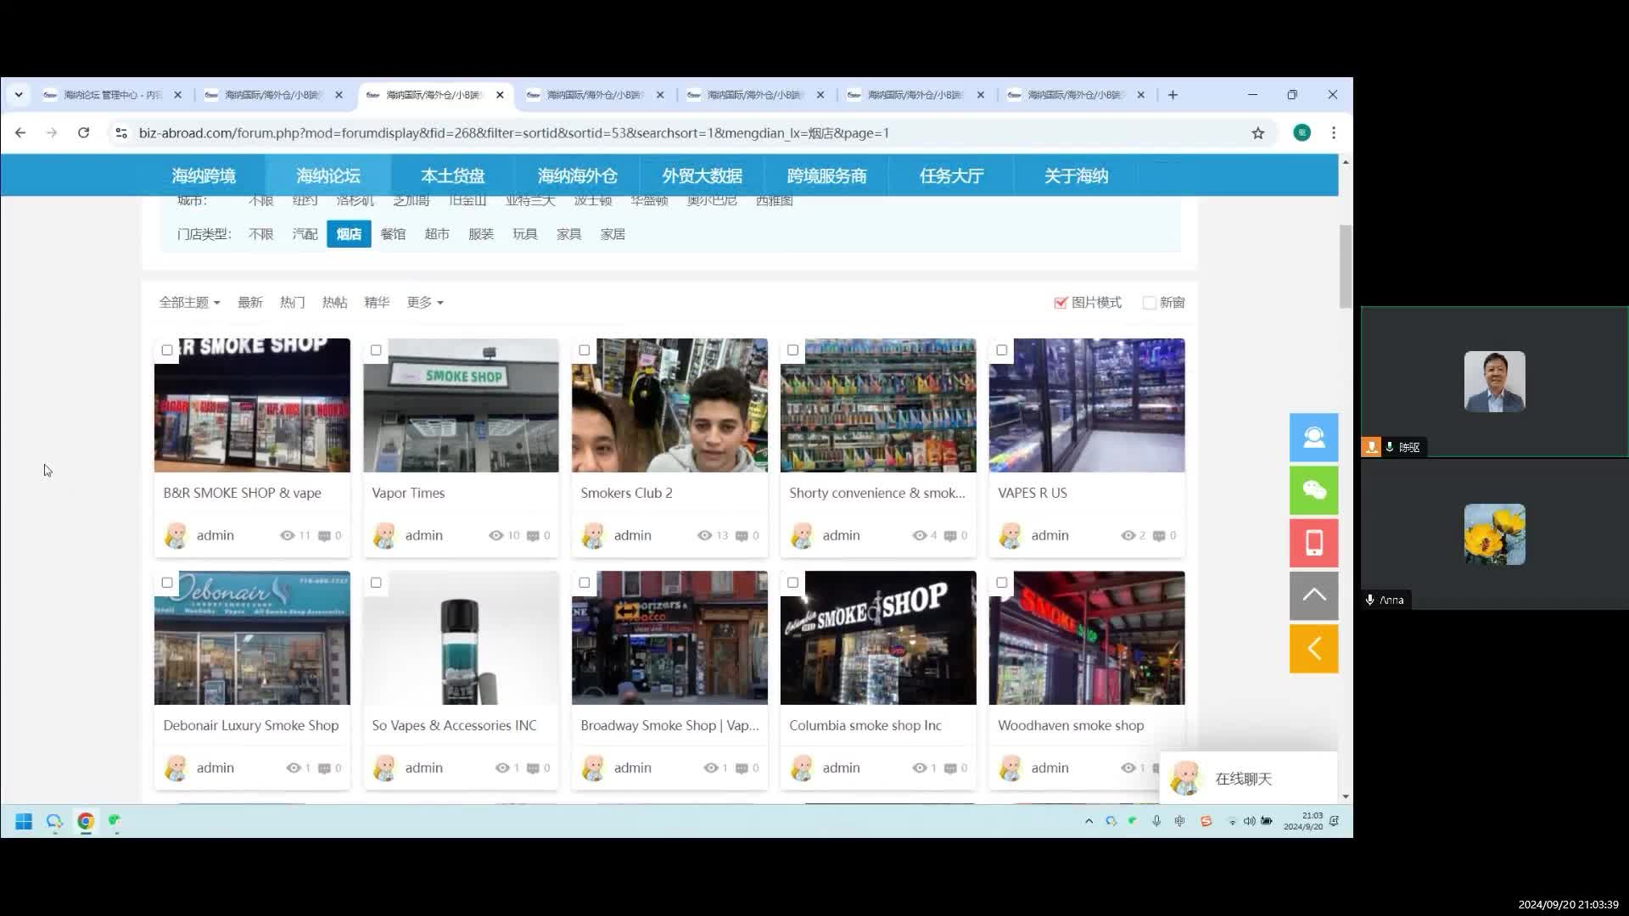The image size is (1629, 916).
Task: Toggle the 图片模式 checkbox
Action: 1061,303
